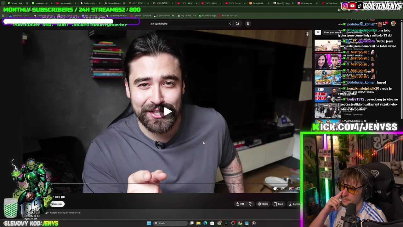Open the Share dialog for video

[x=263, y=204]
